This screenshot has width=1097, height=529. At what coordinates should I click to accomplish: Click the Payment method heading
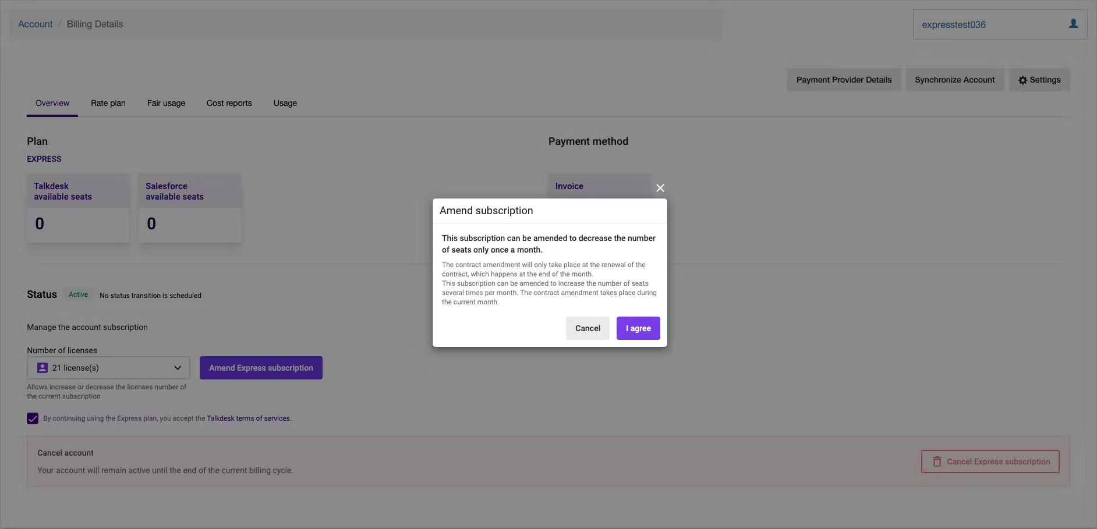[x=588, y=141]
